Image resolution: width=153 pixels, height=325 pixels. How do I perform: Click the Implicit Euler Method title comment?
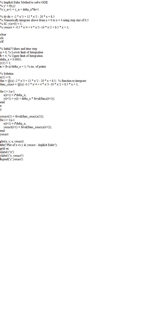tap(24, 3)
